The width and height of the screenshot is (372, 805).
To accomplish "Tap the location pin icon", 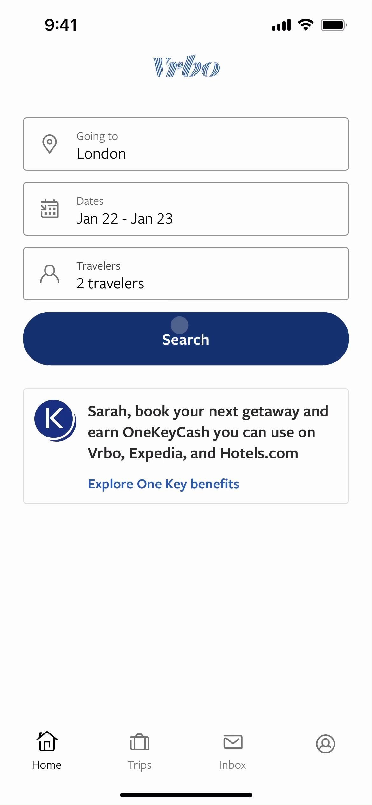I will click(50, 144).
